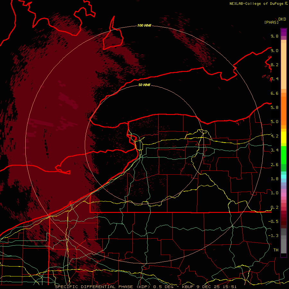Viewport: 289px width, 289px height.
Task: Click the 1.0 value on the scale
Action: [275, 193]
